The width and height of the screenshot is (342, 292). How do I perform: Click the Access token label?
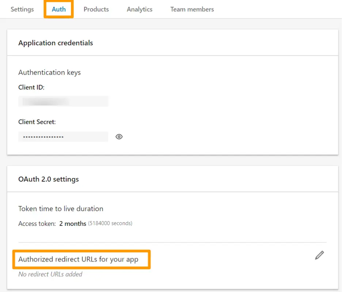37,223
